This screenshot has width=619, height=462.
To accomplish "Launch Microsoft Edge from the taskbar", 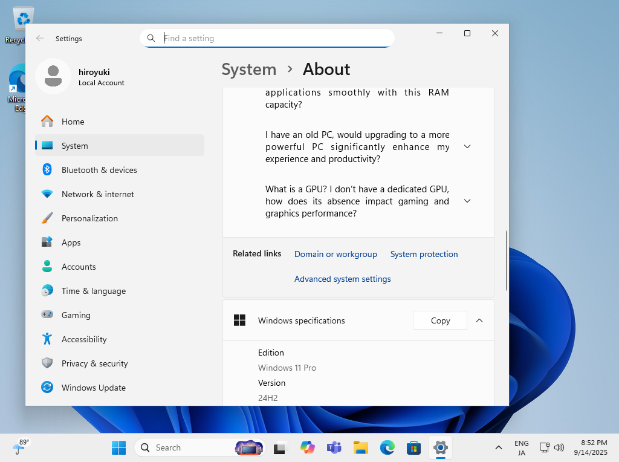I will click(x=387, y=447).
